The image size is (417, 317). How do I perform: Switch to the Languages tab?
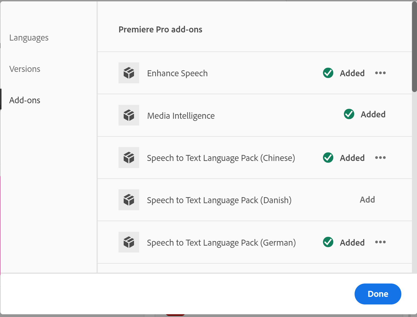coord(29,38)
